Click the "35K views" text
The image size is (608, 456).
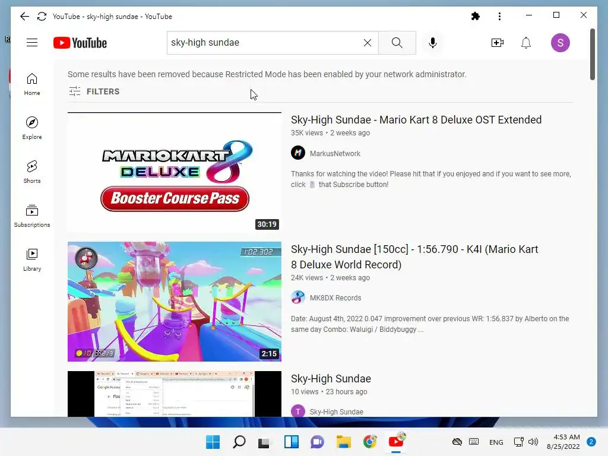(x=307, y=132)
